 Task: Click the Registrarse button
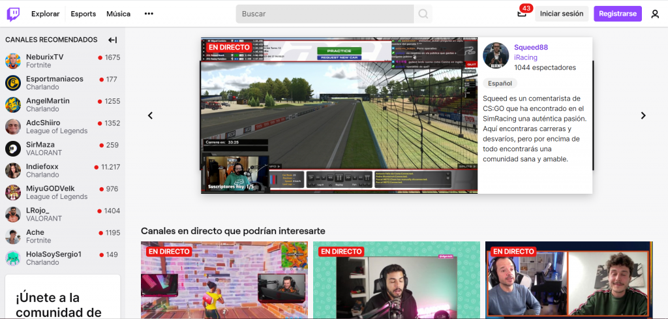(x=618, y=14)
